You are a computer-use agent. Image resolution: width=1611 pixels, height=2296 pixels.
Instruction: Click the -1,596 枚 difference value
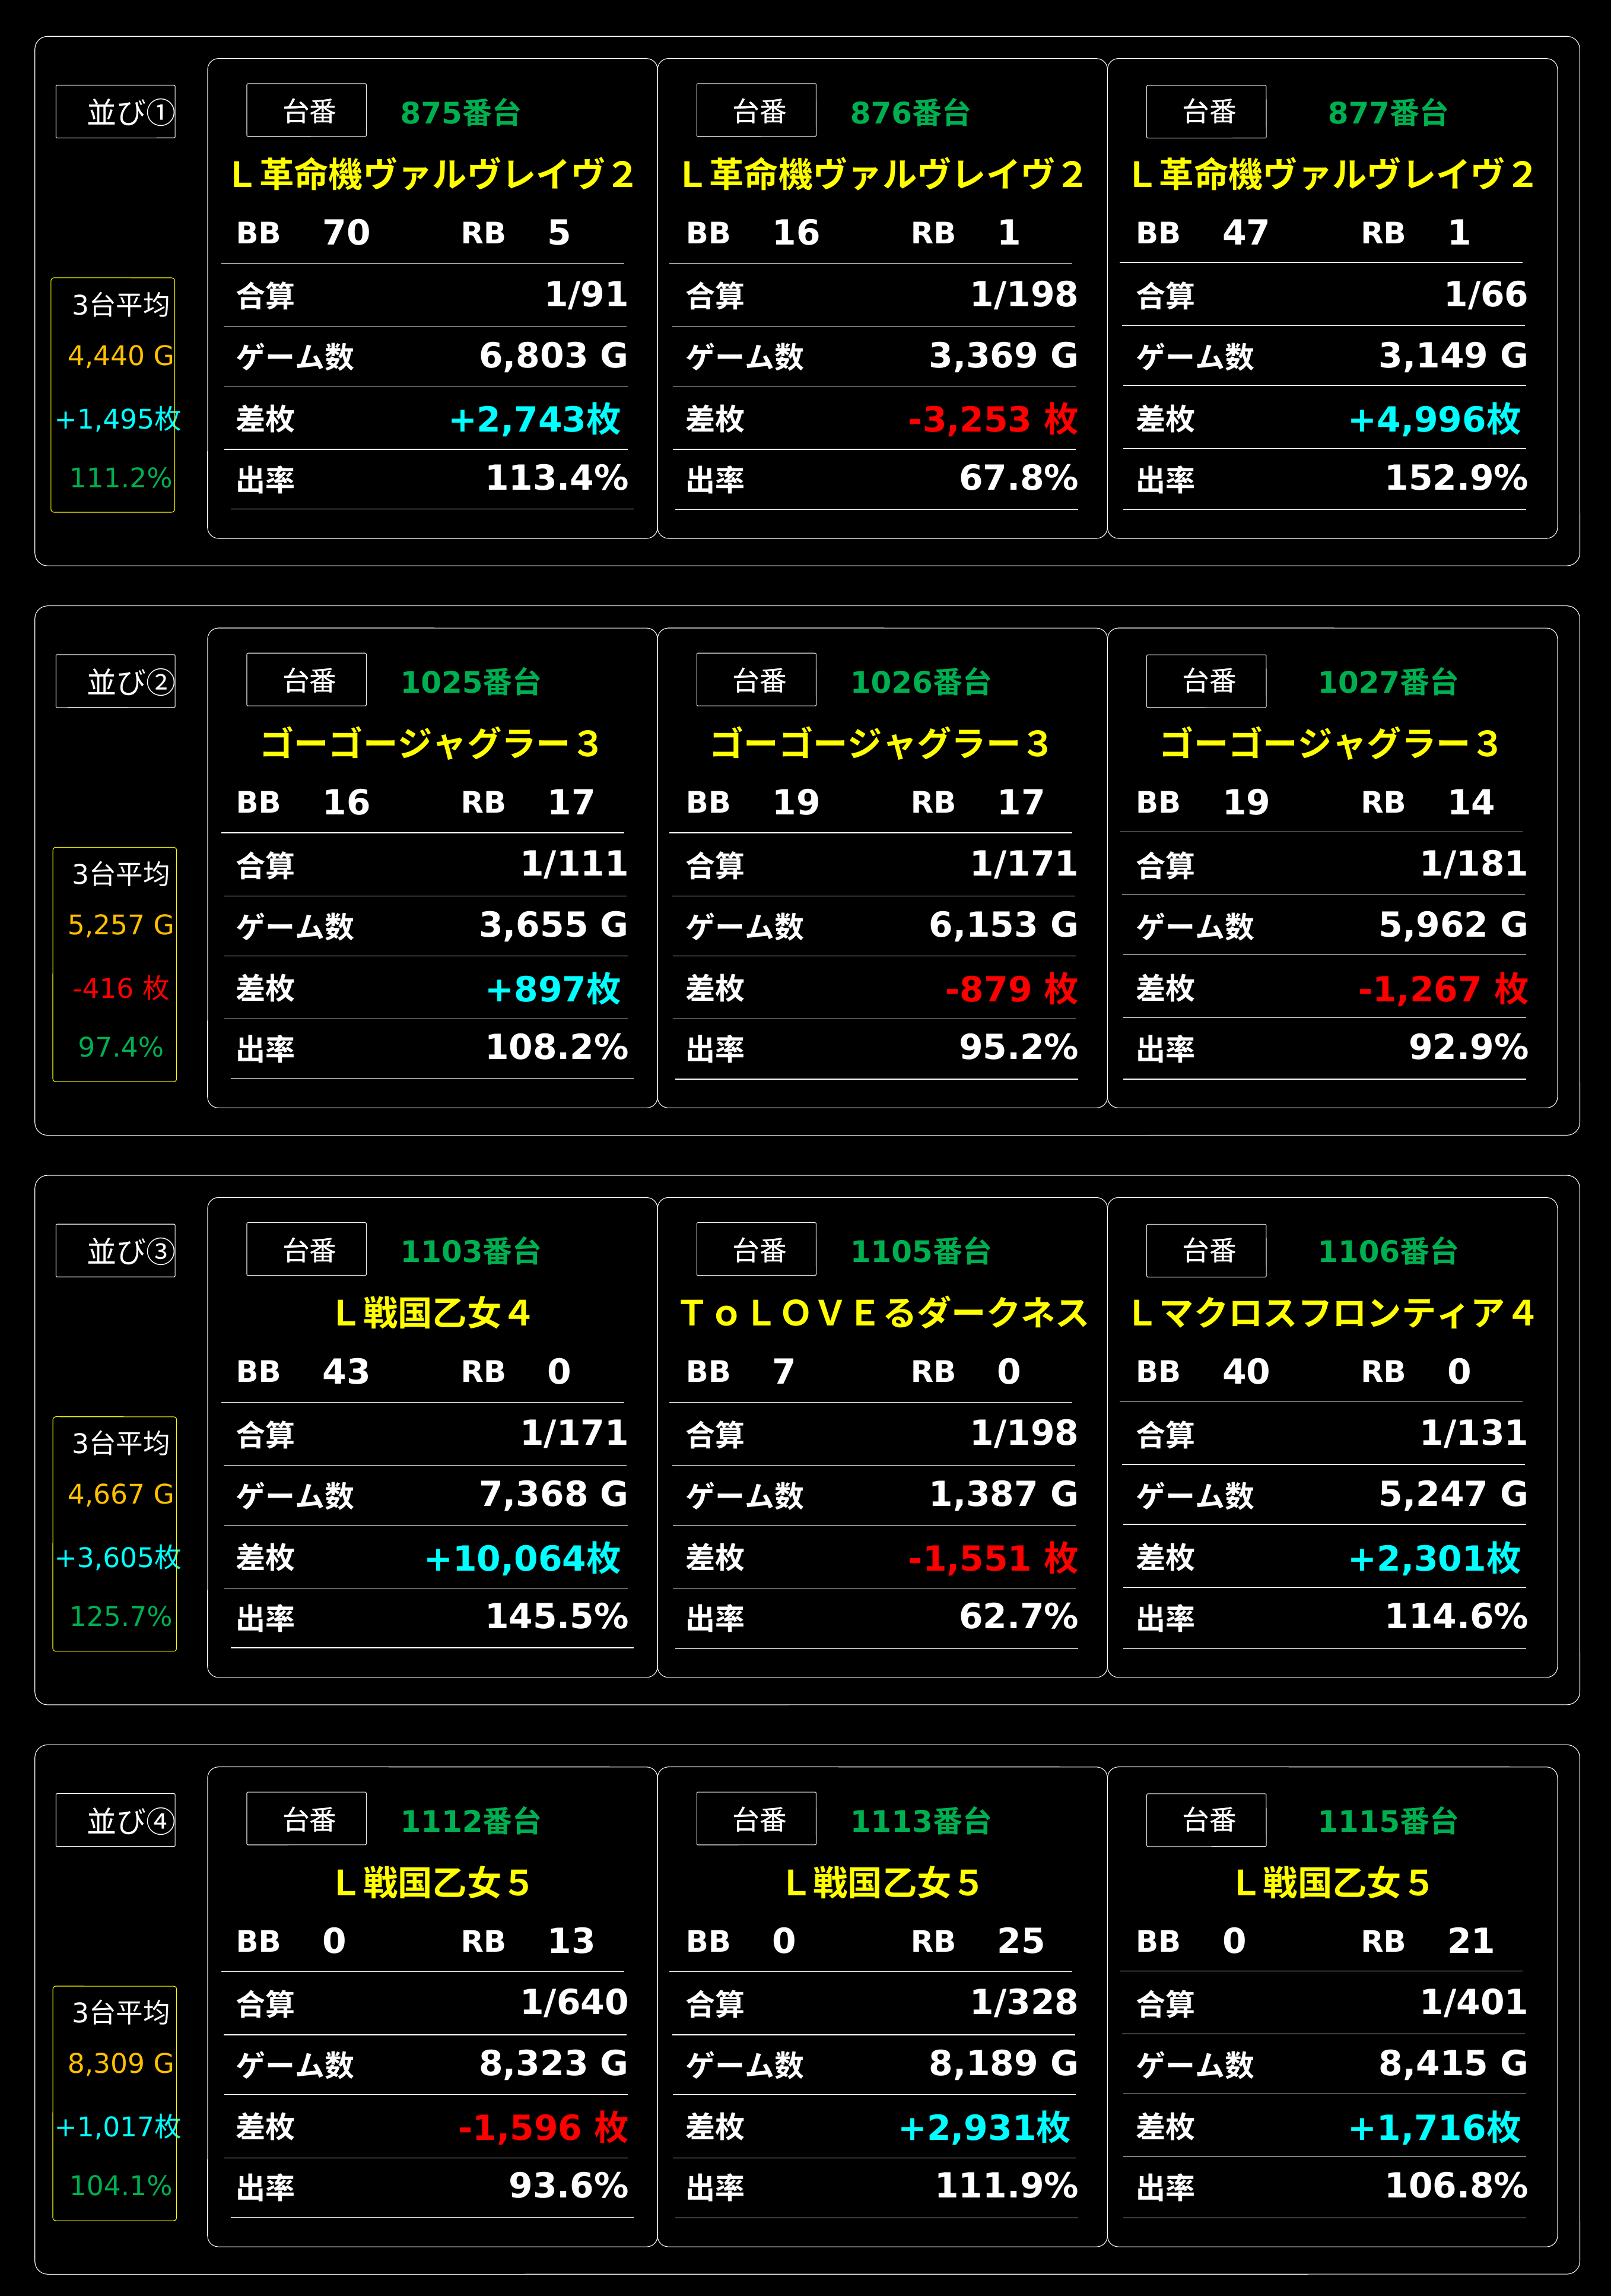click(x=544, y=2128)
